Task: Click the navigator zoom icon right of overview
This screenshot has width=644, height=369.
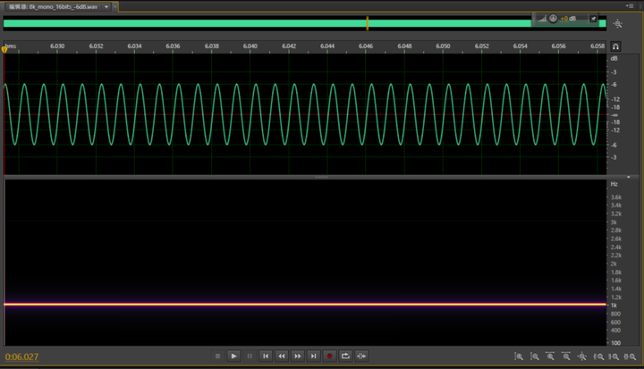Action: tap(617, 24)
